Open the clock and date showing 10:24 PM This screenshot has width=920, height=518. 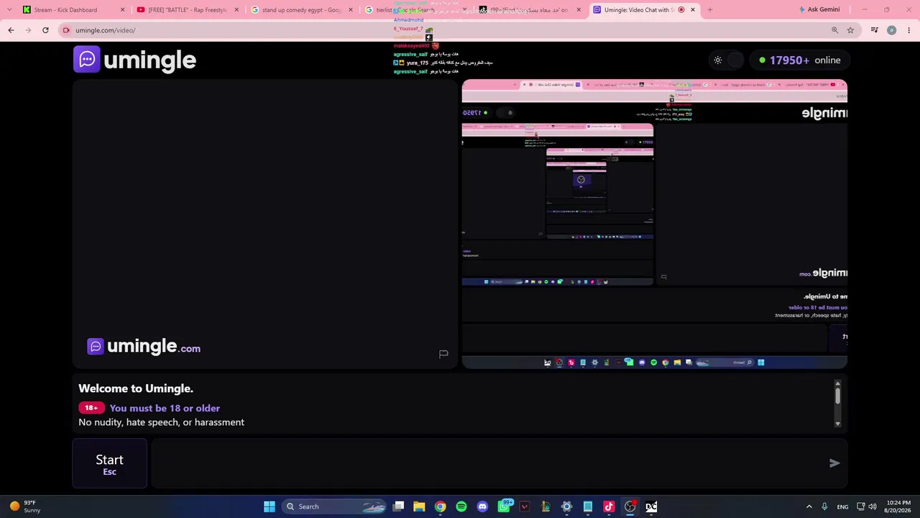tap(897, 506)
